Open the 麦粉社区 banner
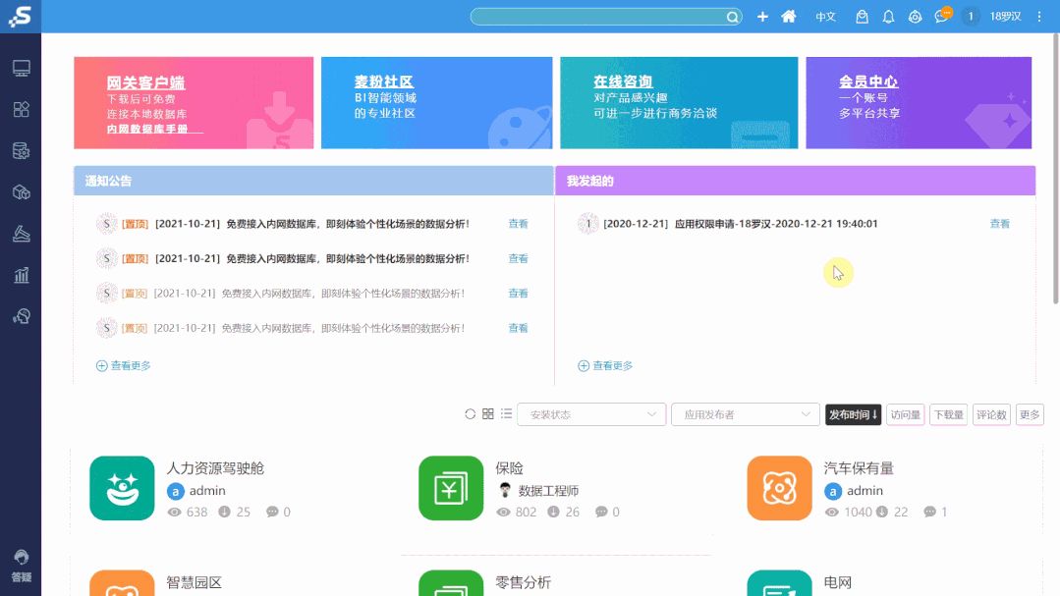Viewport: 1060px width, 596px height. [x=437, y=103]
